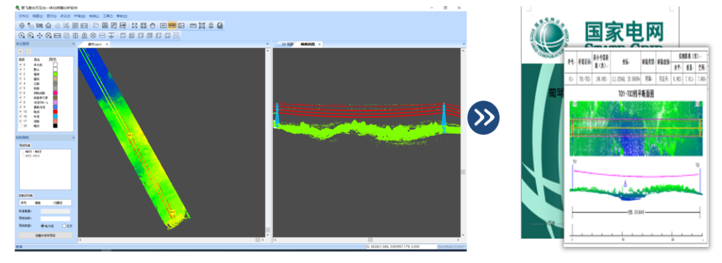Click the save (floppy disk) toolbar icon

click(105, 25)
